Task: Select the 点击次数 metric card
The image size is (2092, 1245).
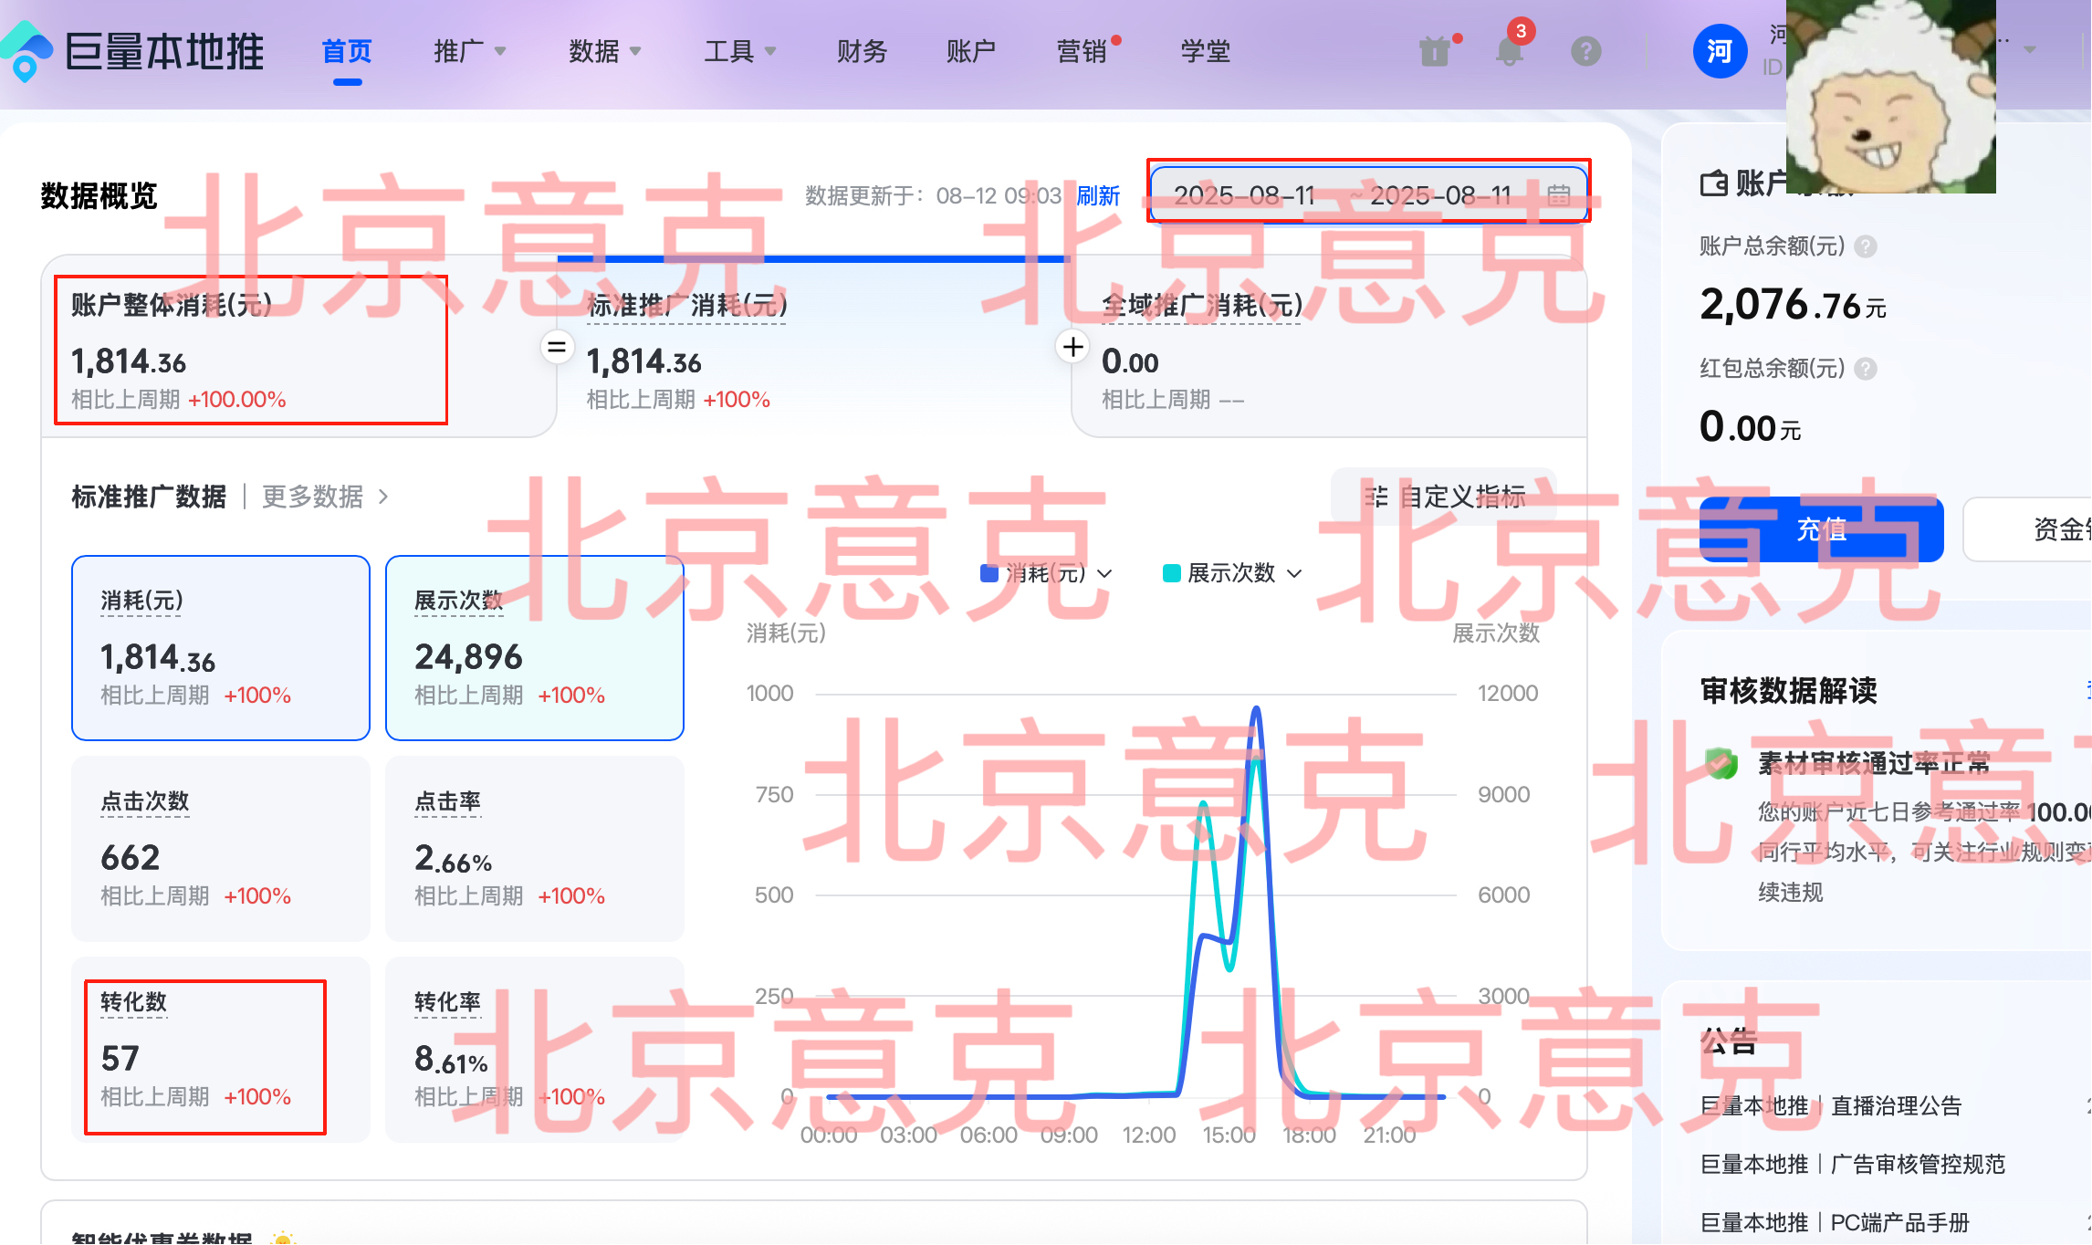Action: click(x=221, y=847)
